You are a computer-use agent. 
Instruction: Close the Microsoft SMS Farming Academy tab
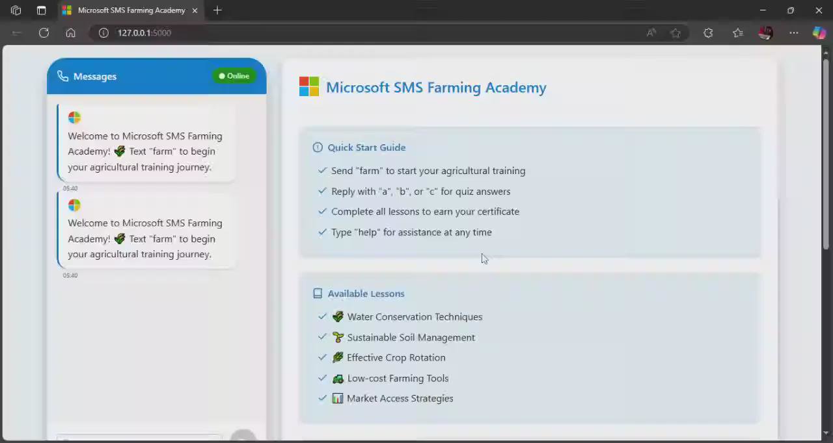tap(195, 10)
